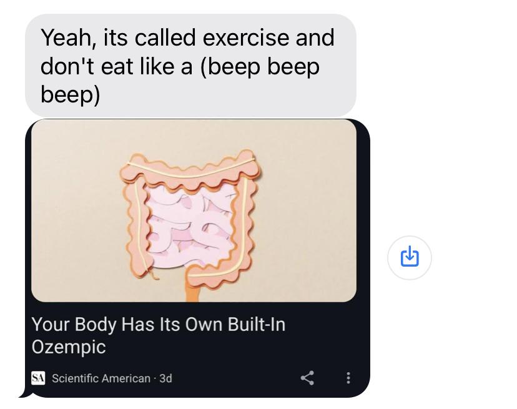
Task: Click the word Ozempic in the headline
Action: pyautogui.click(x=69, y=347)
